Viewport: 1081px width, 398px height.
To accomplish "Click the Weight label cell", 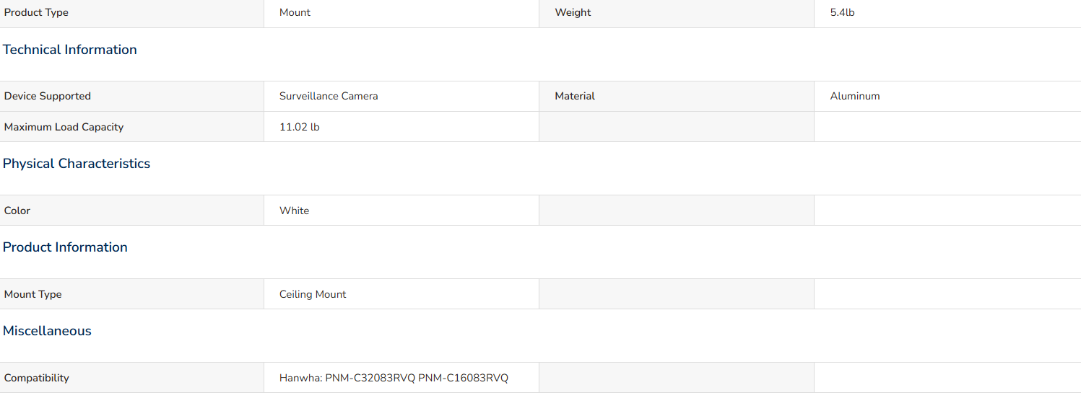I will pyautogui.click(x=677, y=13).
